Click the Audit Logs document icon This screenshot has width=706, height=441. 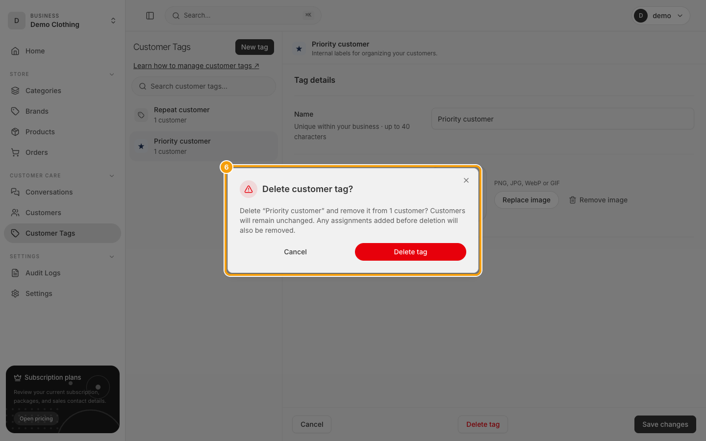(15, 273)
